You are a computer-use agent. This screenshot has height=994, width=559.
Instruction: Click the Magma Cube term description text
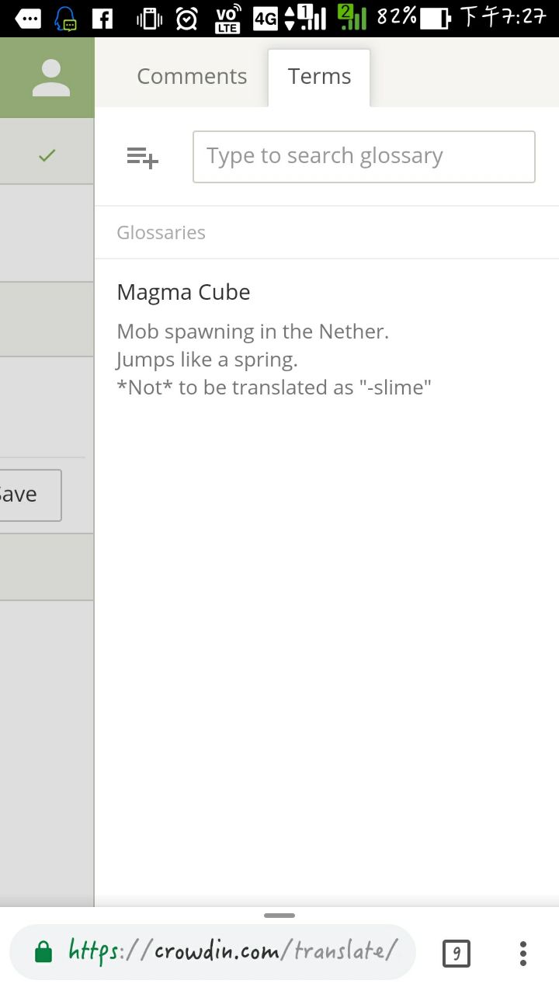[x=273, y=360]
